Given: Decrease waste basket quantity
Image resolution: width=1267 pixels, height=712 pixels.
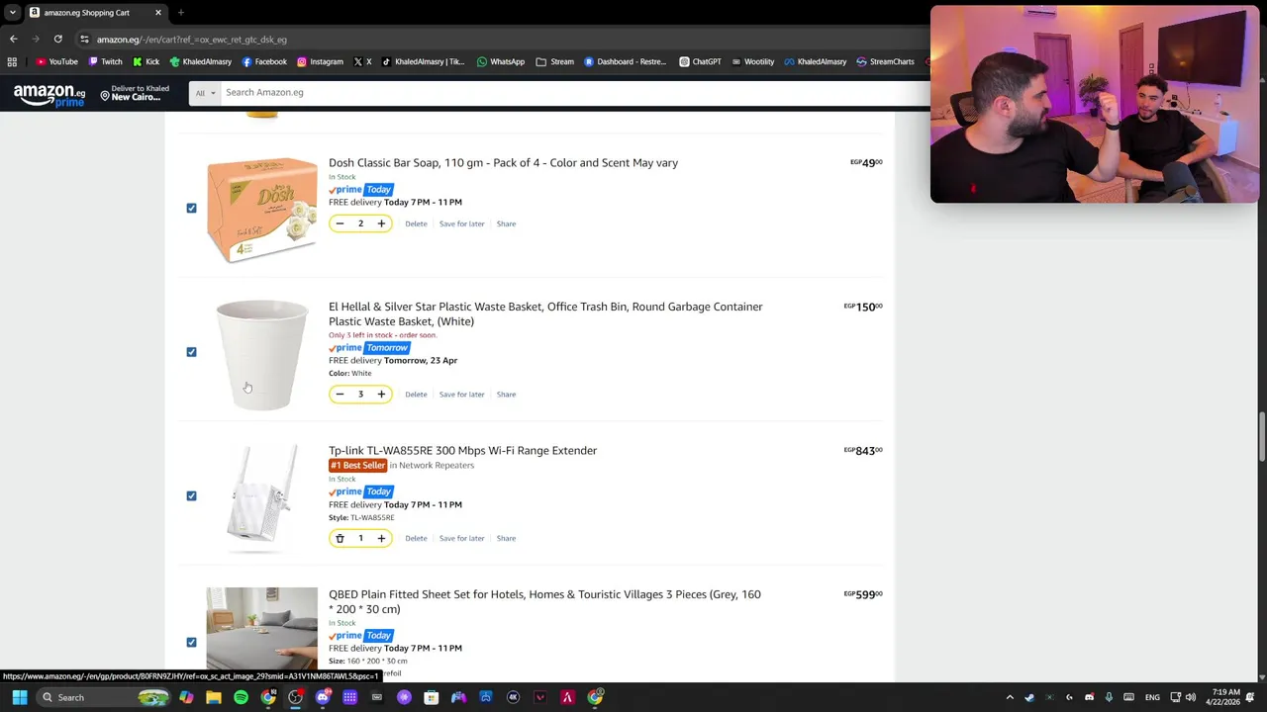Looking at the screenshot, I should (340, 394).
